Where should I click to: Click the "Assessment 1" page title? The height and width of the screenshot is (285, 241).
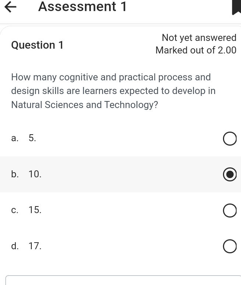pyautogui.click(x=82, y=7)
